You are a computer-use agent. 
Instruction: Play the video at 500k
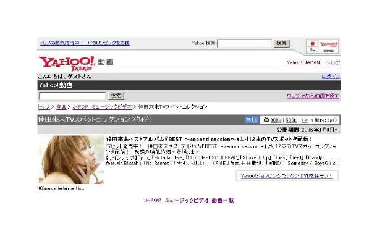coord(291,120)
